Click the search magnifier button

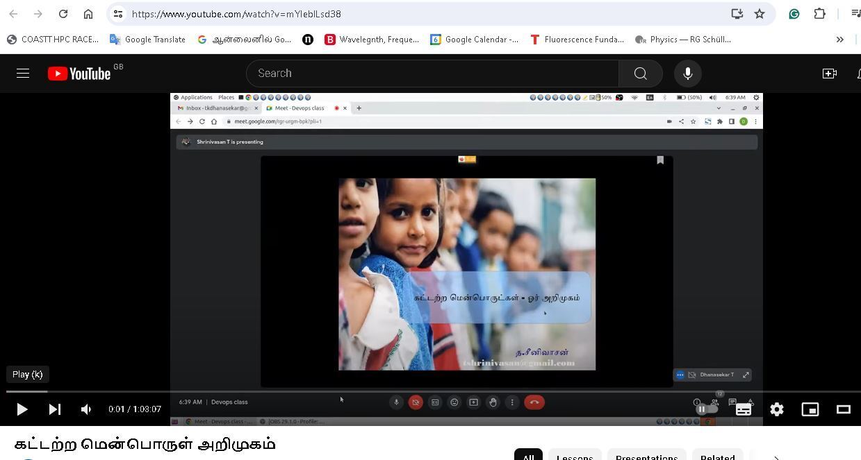click(640, 73)
